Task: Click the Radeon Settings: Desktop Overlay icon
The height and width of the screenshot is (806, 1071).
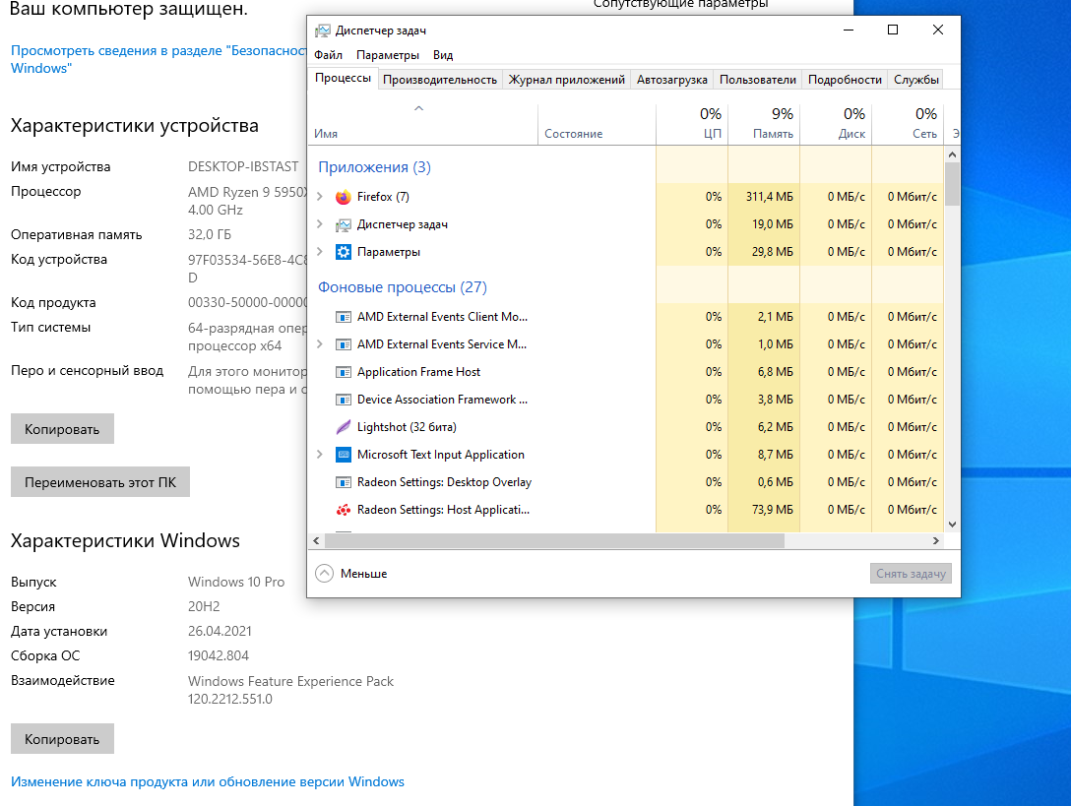Action: point(343,482)
